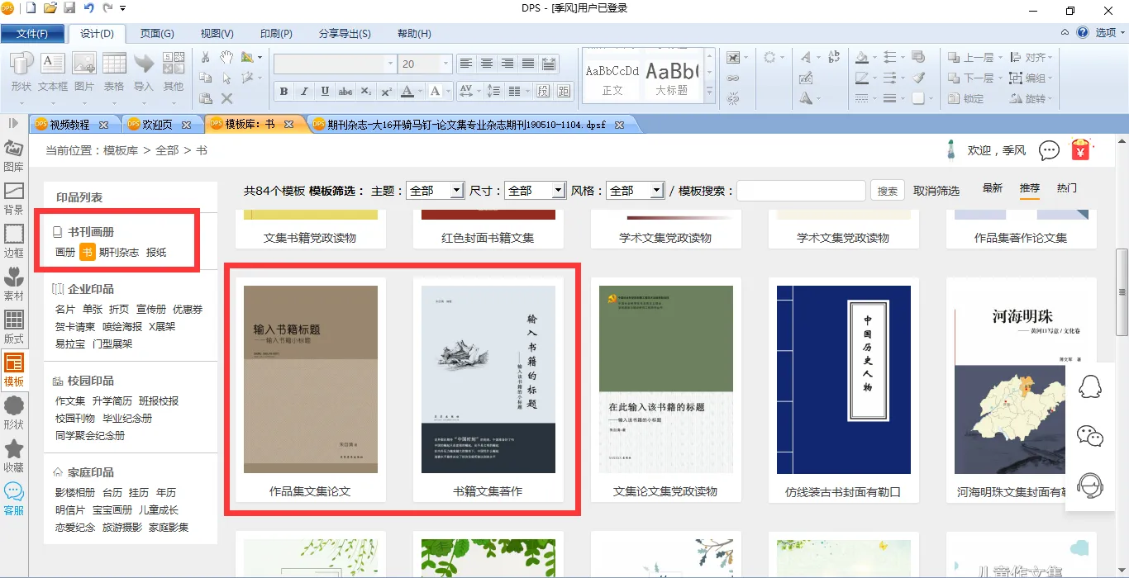Viewport: 1129px width, 578px height.
Task: Toggle Bold formatting
Action: pos(283,91)
